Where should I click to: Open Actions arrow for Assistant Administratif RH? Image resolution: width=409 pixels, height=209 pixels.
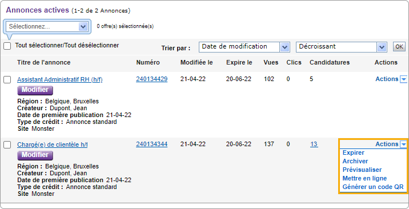pyautogui.click(x=403, y=79)
